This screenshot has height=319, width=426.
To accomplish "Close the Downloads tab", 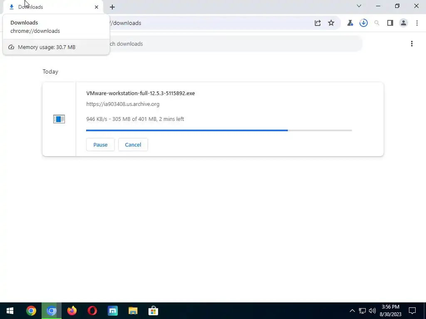I will (x=97, y=7).
